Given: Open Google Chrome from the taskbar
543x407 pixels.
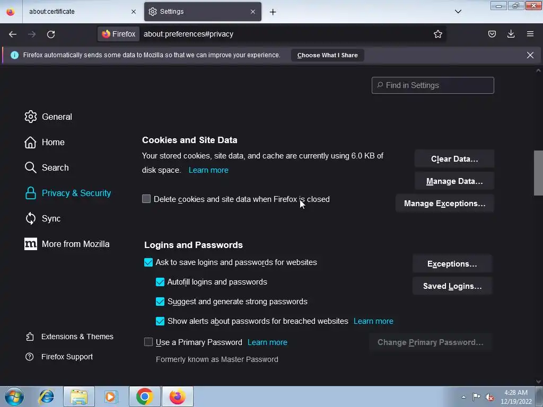Looking at the screenshot, I should (x=144, y=396).
